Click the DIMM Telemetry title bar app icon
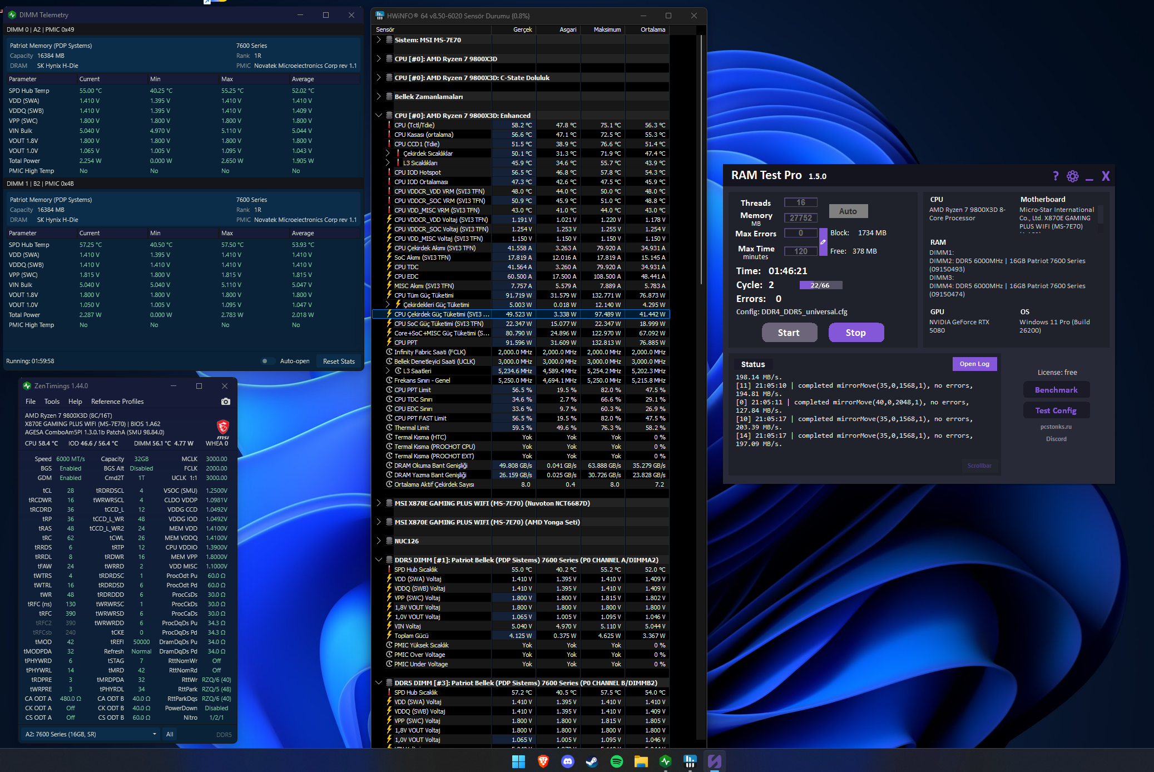The height and width of the screenshot is (772, 1154). (12, 15)
